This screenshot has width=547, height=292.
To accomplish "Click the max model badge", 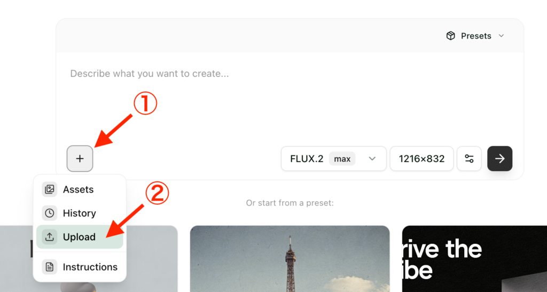I will (x=342, y=159).
